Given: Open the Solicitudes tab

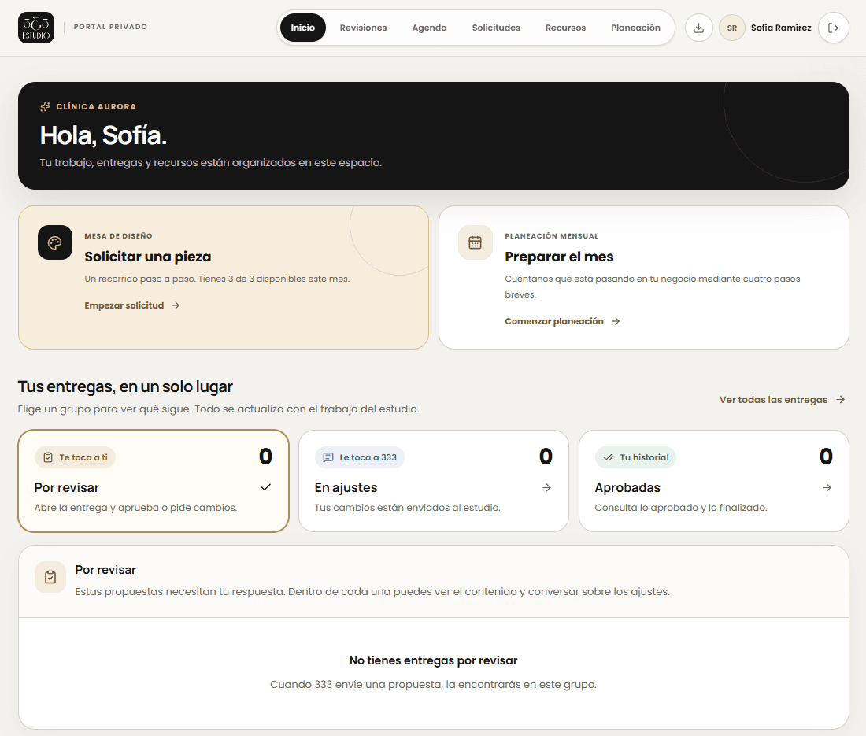Looking at the screenshot, I should click(x=496, y=28).
